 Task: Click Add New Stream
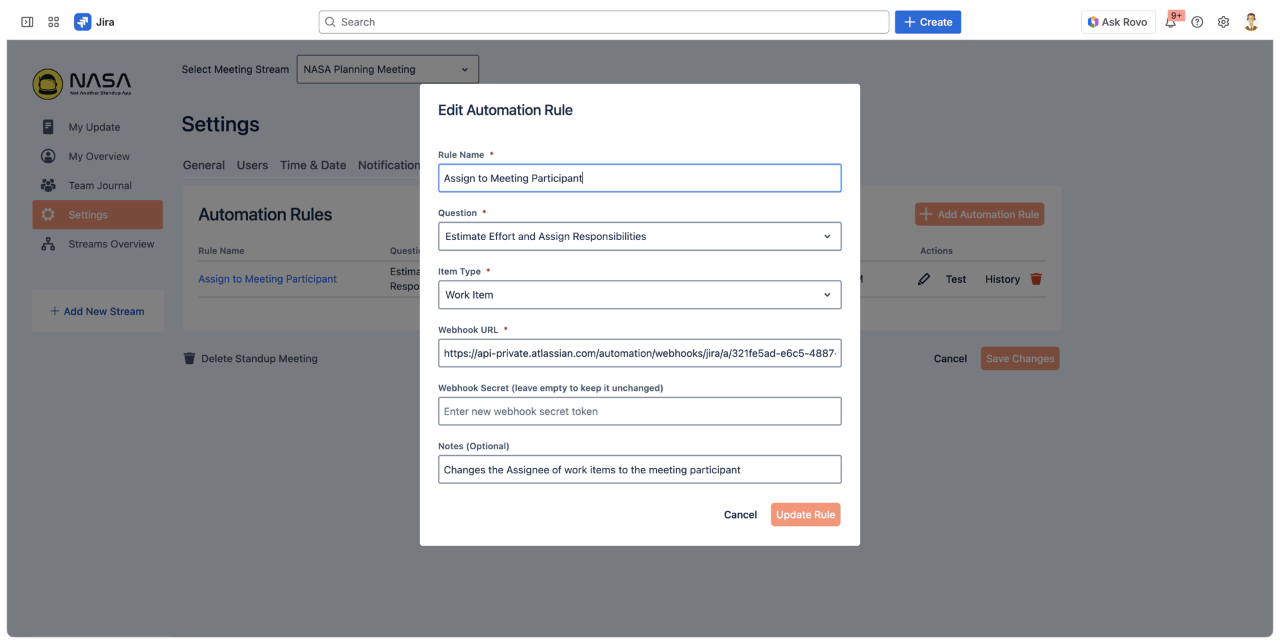click(97, 311)
